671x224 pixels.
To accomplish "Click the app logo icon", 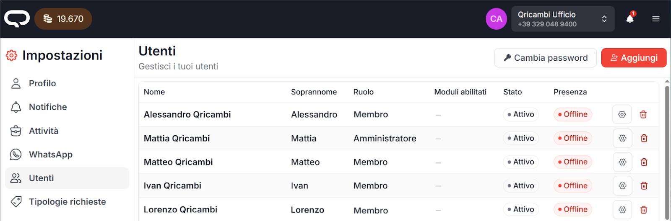I will [17, 19].
